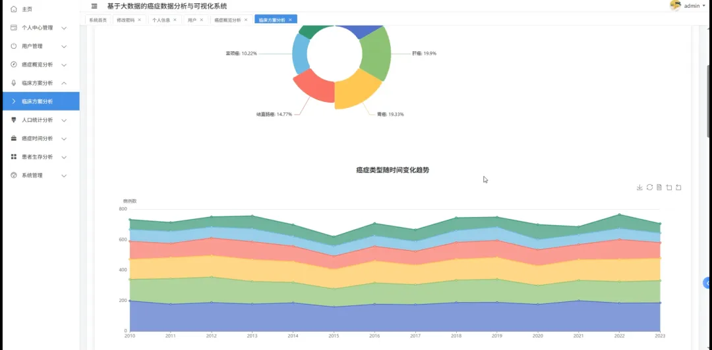Close the 用户 tab
The image size is (712, 350).
(202, 20)
